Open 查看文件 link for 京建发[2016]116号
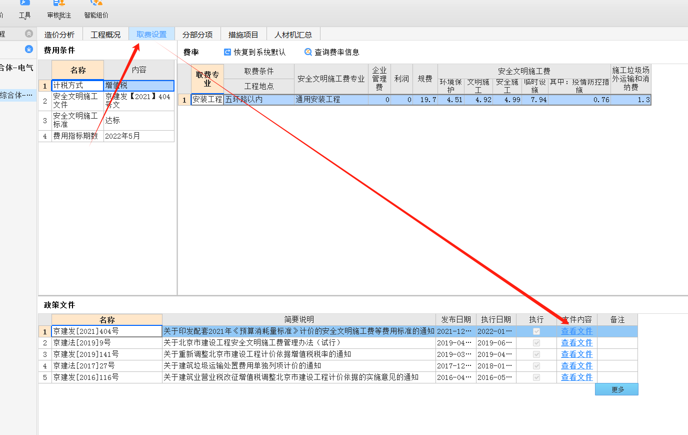 point(576,377)
